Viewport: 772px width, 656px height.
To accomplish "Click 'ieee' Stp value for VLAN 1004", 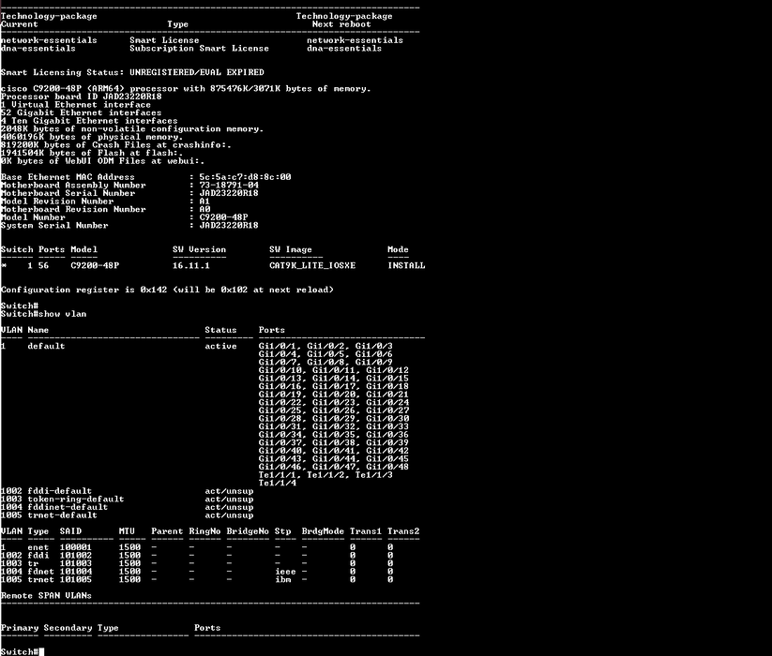I will (x=285, y=572).
